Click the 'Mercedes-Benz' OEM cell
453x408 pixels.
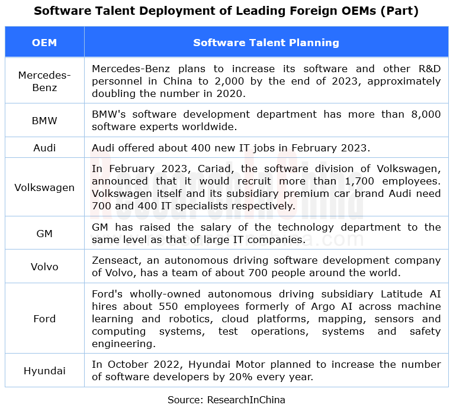pyautogui.click(x=44, y=81)
